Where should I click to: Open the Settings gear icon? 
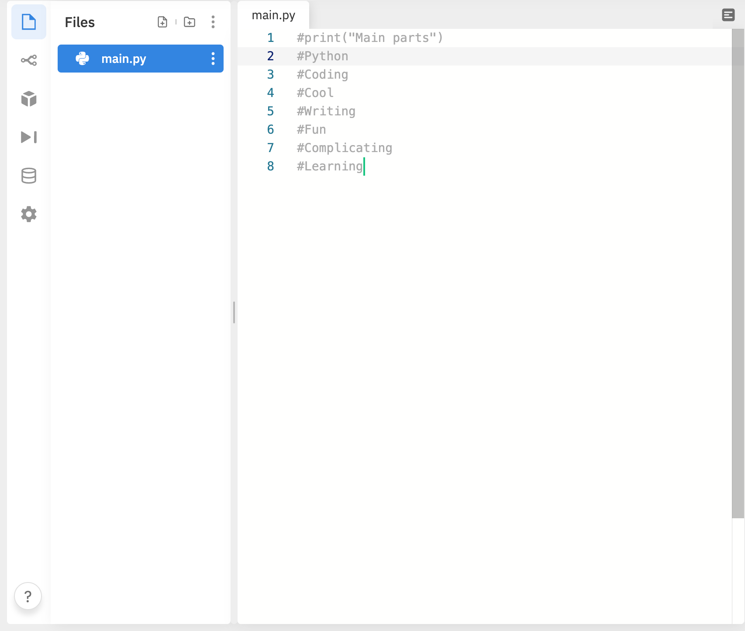pyautogui.click(x=29, y=214)
